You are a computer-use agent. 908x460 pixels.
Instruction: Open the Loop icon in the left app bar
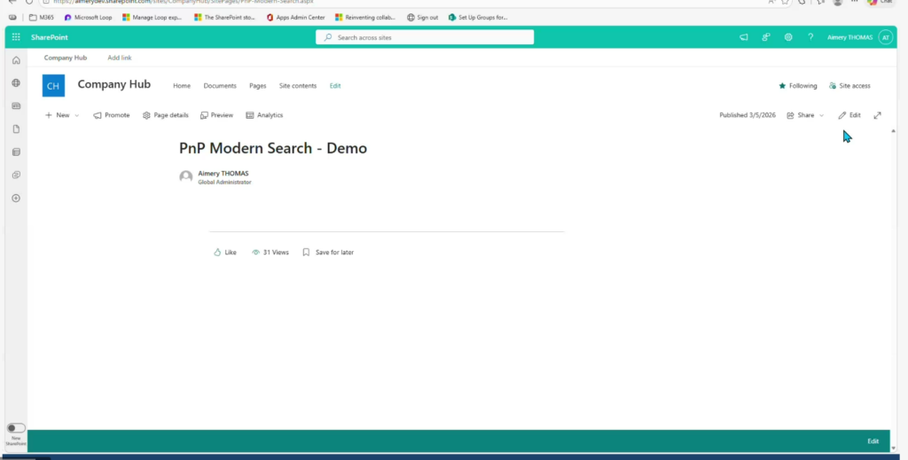click(x=16, y=175)
